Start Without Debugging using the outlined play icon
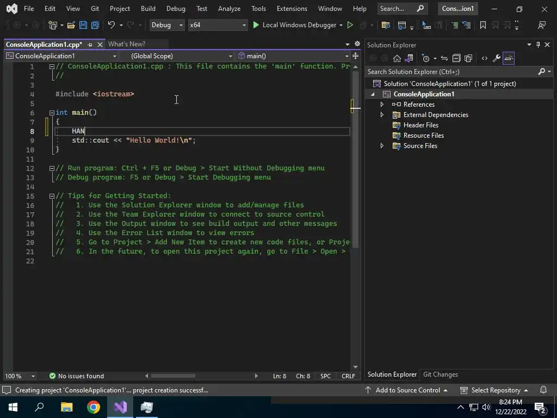The height and width of the screenshot is (418, 557). [x=350, y=25]
